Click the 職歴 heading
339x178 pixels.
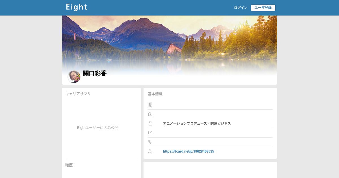pos(69,165)
